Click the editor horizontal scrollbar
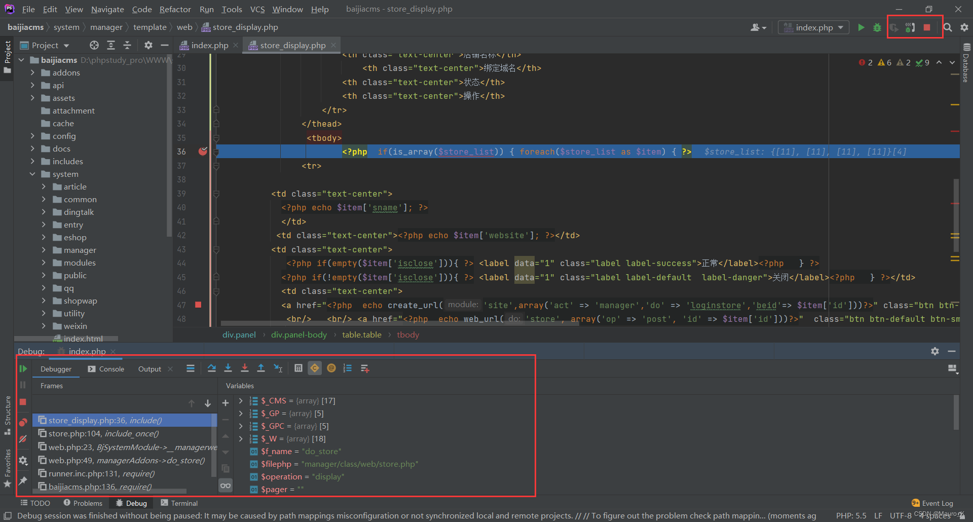Viewport: 973px width, 522px height. click(x=399, y=323)
